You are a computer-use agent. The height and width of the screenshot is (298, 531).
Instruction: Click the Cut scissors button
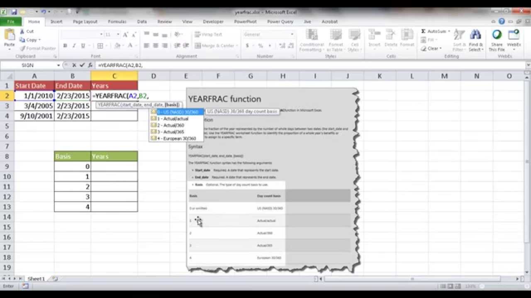click(x=27, y=31)
